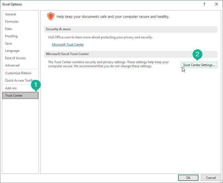Click the 'Help keep your documents safe' text
Image resolution: width=223 pixels, height=183 pixels.
tap(113, 17)
